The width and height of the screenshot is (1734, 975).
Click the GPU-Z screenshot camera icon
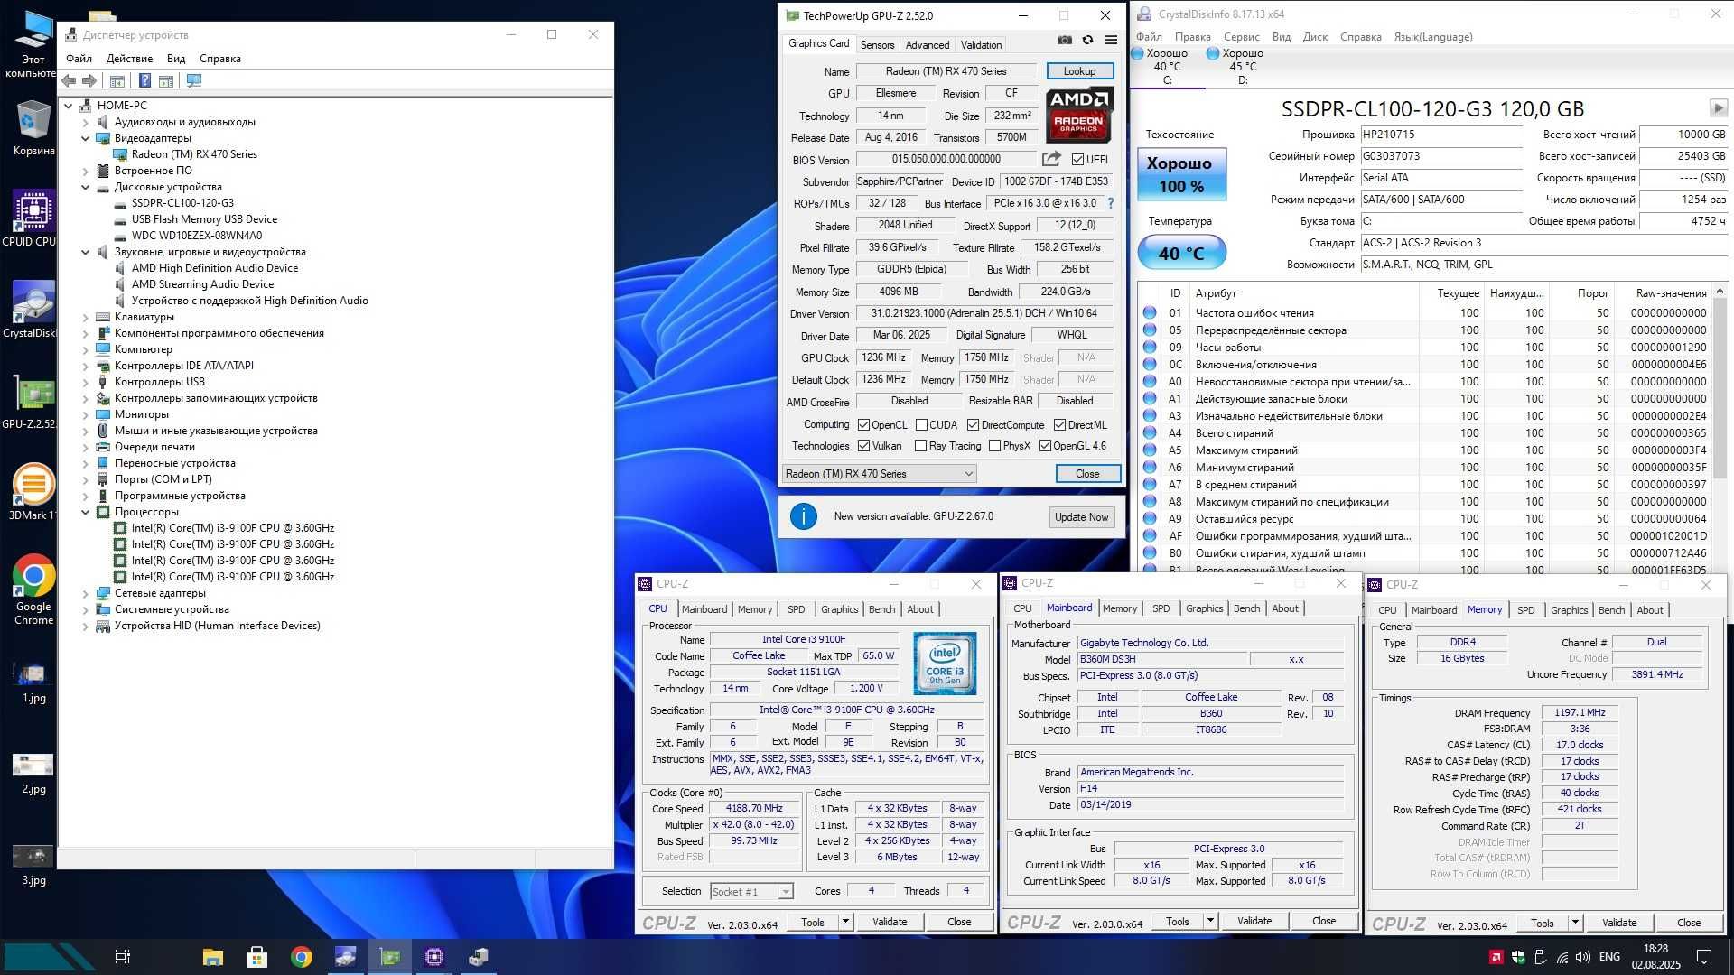[x=1065, y=41]
